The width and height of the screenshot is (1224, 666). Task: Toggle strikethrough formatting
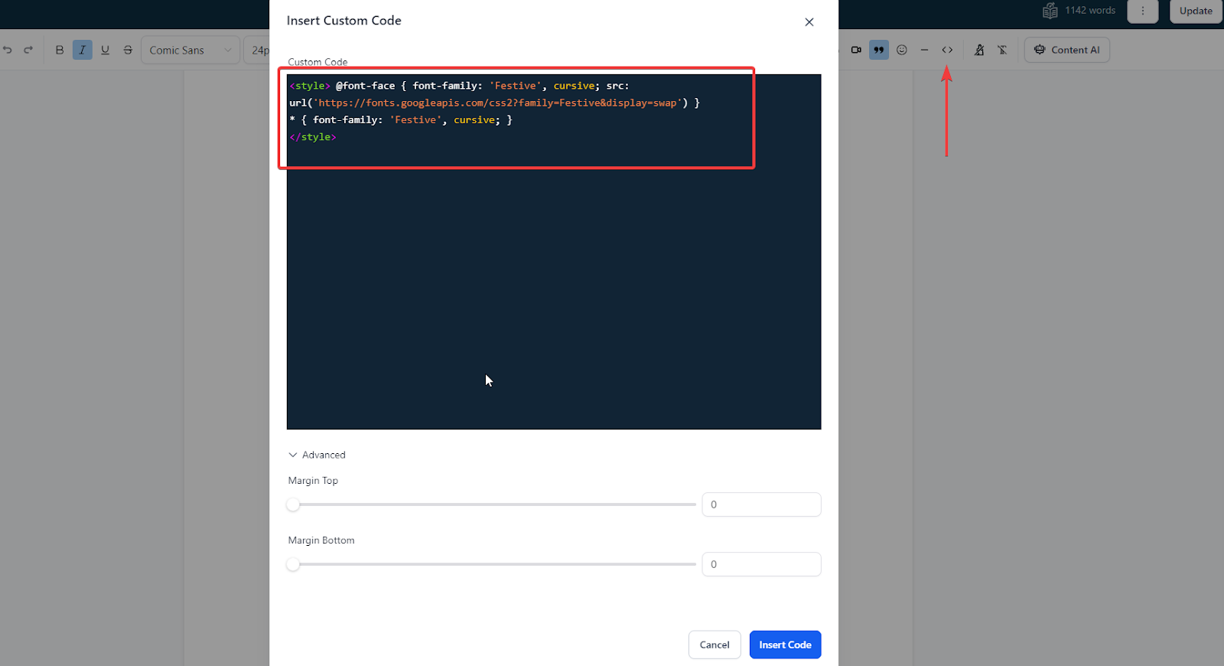pyautogui.click(x=128, y=50)
